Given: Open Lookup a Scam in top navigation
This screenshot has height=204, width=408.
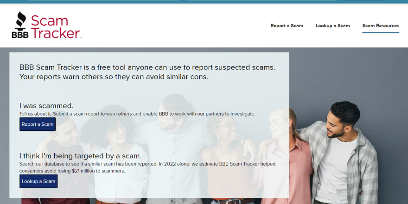Looking at the screenshot, I should (332, 26).
